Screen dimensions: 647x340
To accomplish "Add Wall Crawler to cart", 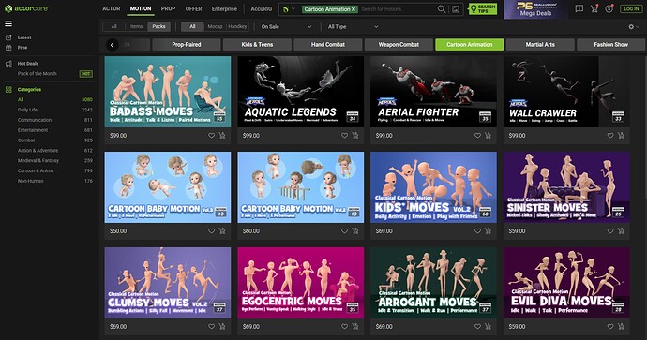I will 621,136.
